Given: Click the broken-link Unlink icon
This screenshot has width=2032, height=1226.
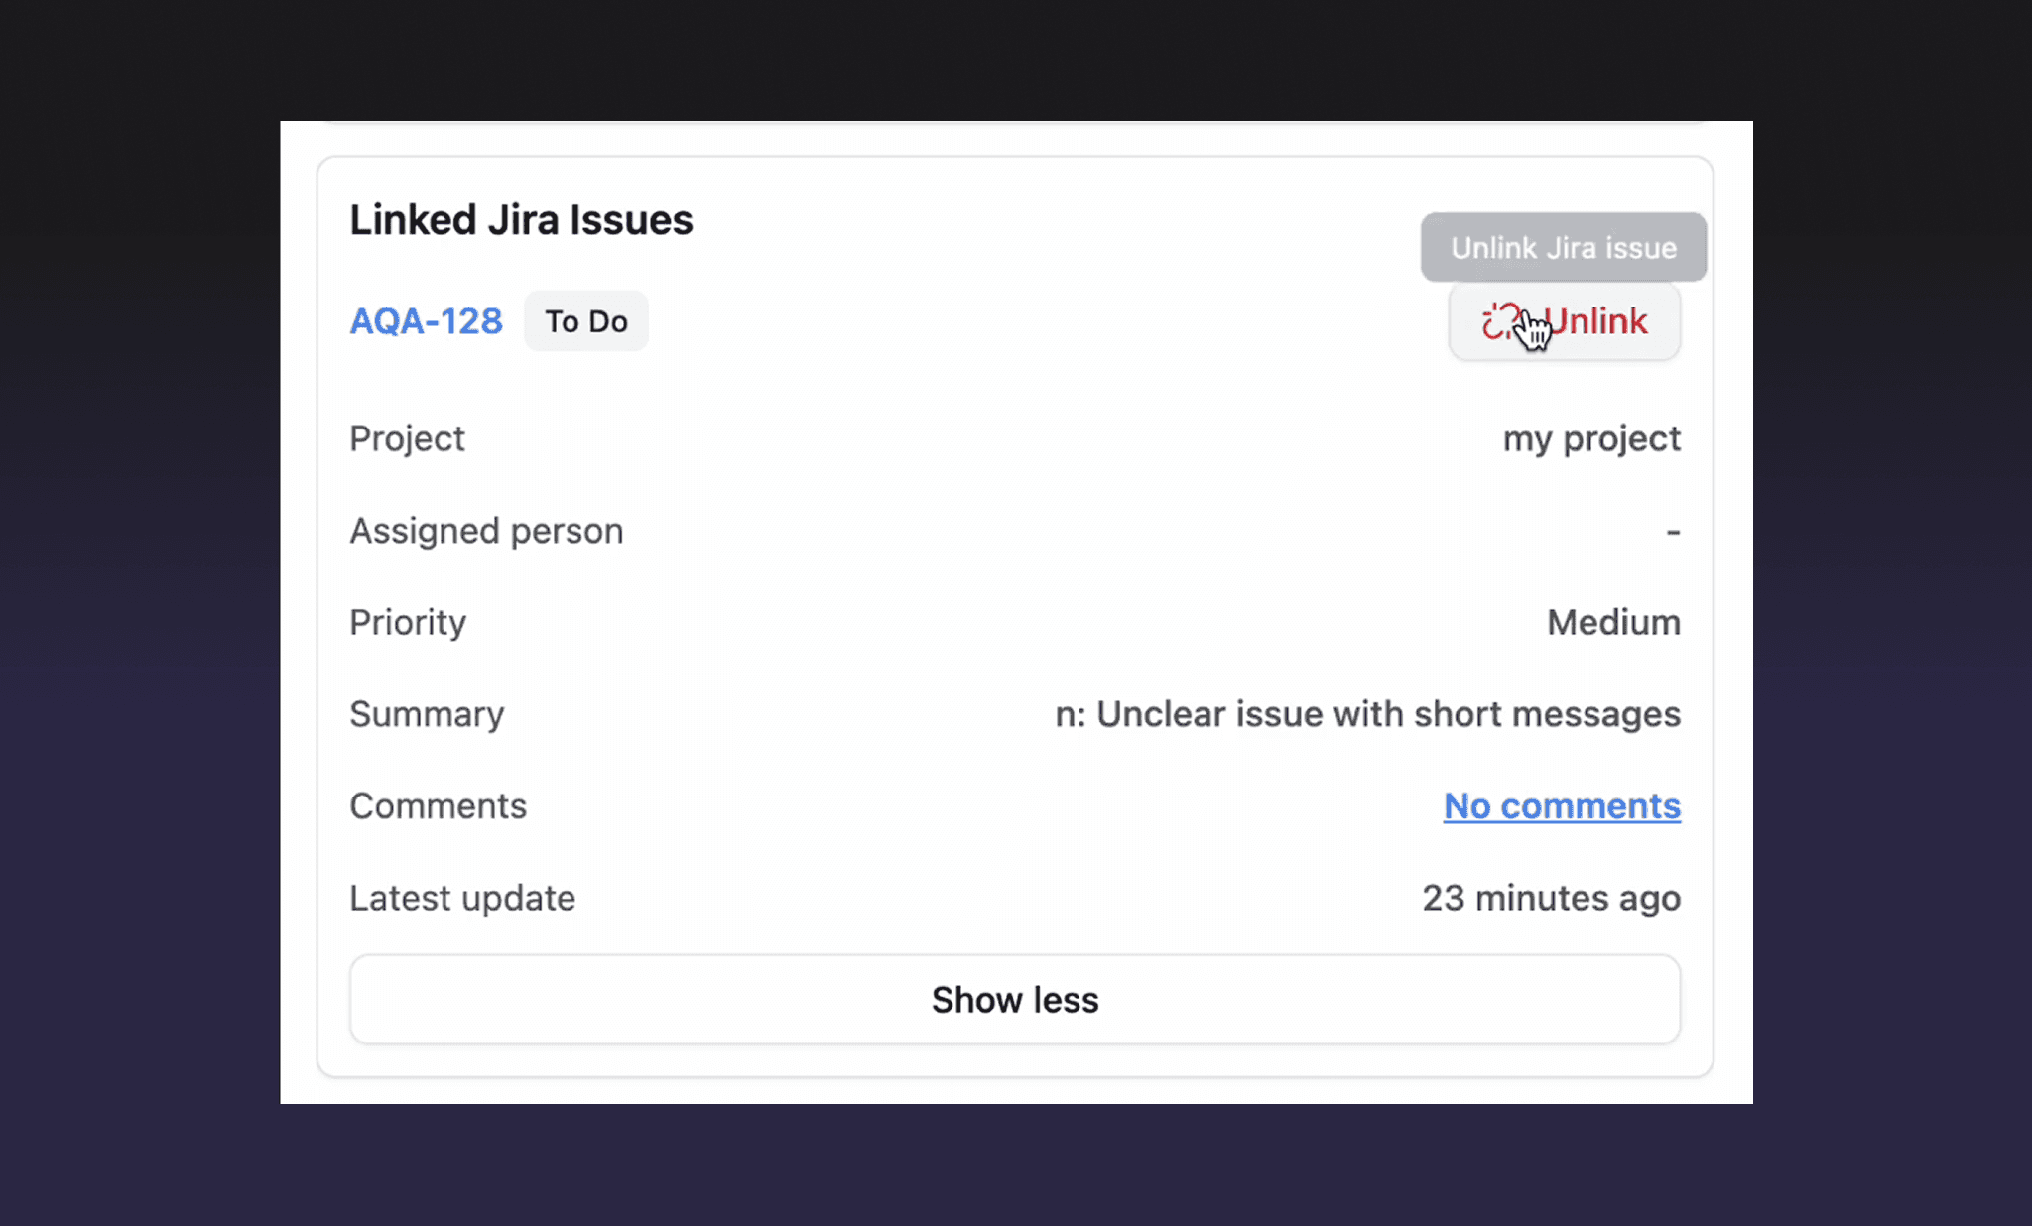Looking at the screenshot, I should (x=1503, y=321).
